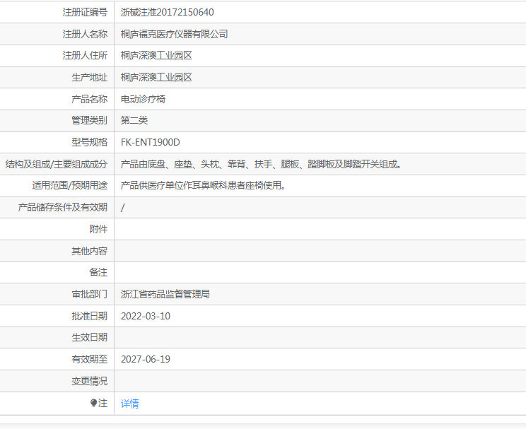Select model value FK-ENT1900D
The image size is (526, 429).
click(151, 142)
